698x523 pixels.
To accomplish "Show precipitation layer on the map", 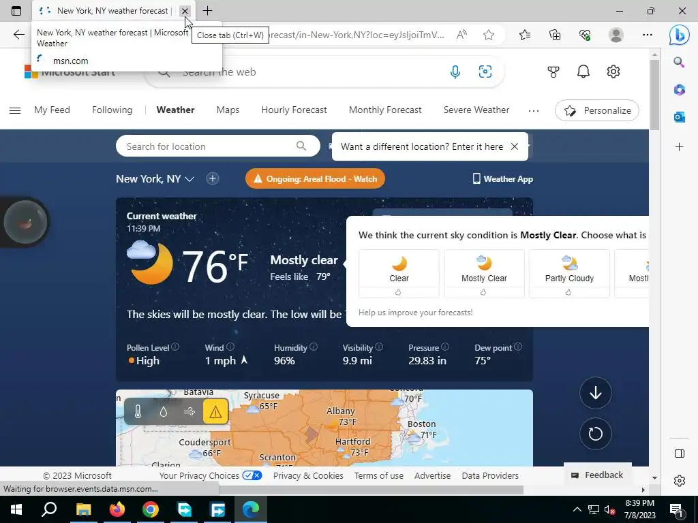I will pos(164,412).
